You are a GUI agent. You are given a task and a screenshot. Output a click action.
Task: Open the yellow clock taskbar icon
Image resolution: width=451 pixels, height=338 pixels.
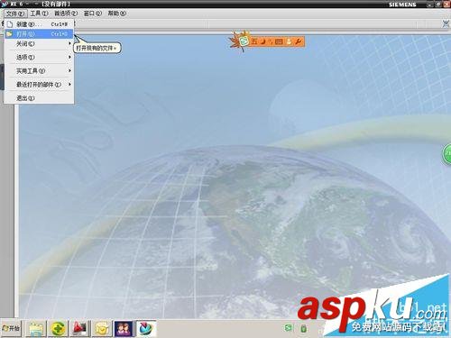click(102, 329)
